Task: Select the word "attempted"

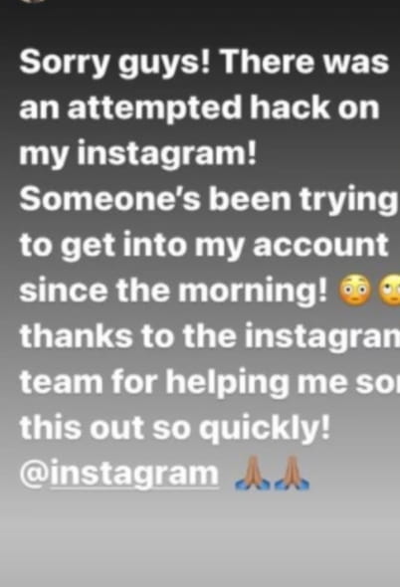Action: 154,108
